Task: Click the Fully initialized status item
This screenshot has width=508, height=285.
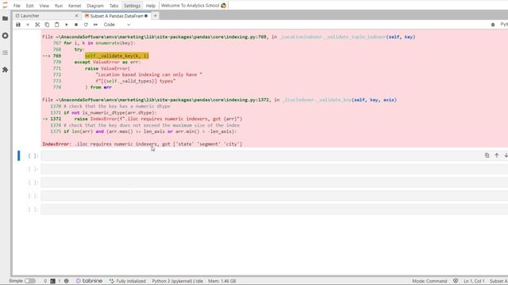Action: [x=128, y=281]
